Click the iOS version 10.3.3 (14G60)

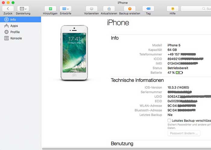coord(178,87)
